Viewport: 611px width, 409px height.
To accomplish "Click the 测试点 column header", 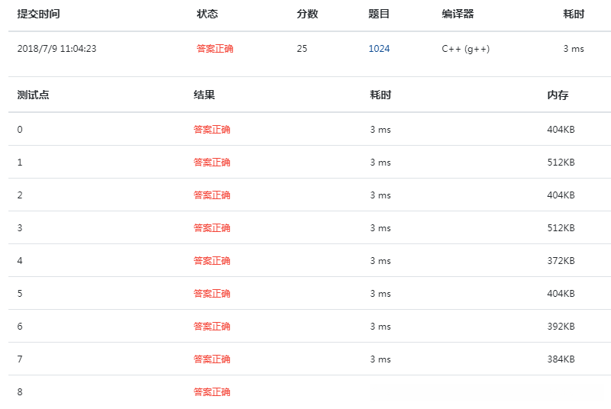I will (x=33, y=95).
